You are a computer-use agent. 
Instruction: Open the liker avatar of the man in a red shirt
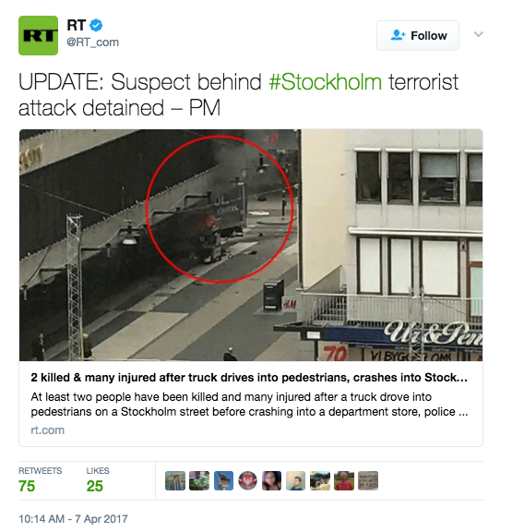tap(344, 481)
